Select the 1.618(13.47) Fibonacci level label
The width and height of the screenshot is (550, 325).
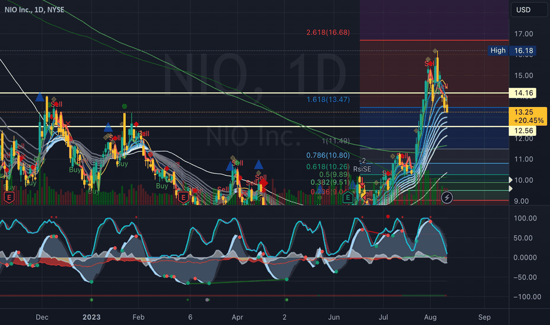pyautogui.click(x=328, y=99)
